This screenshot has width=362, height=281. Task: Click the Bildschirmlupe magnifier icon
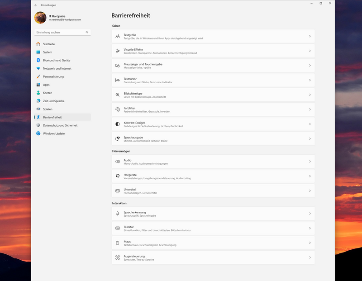click(x=118, y=95)
